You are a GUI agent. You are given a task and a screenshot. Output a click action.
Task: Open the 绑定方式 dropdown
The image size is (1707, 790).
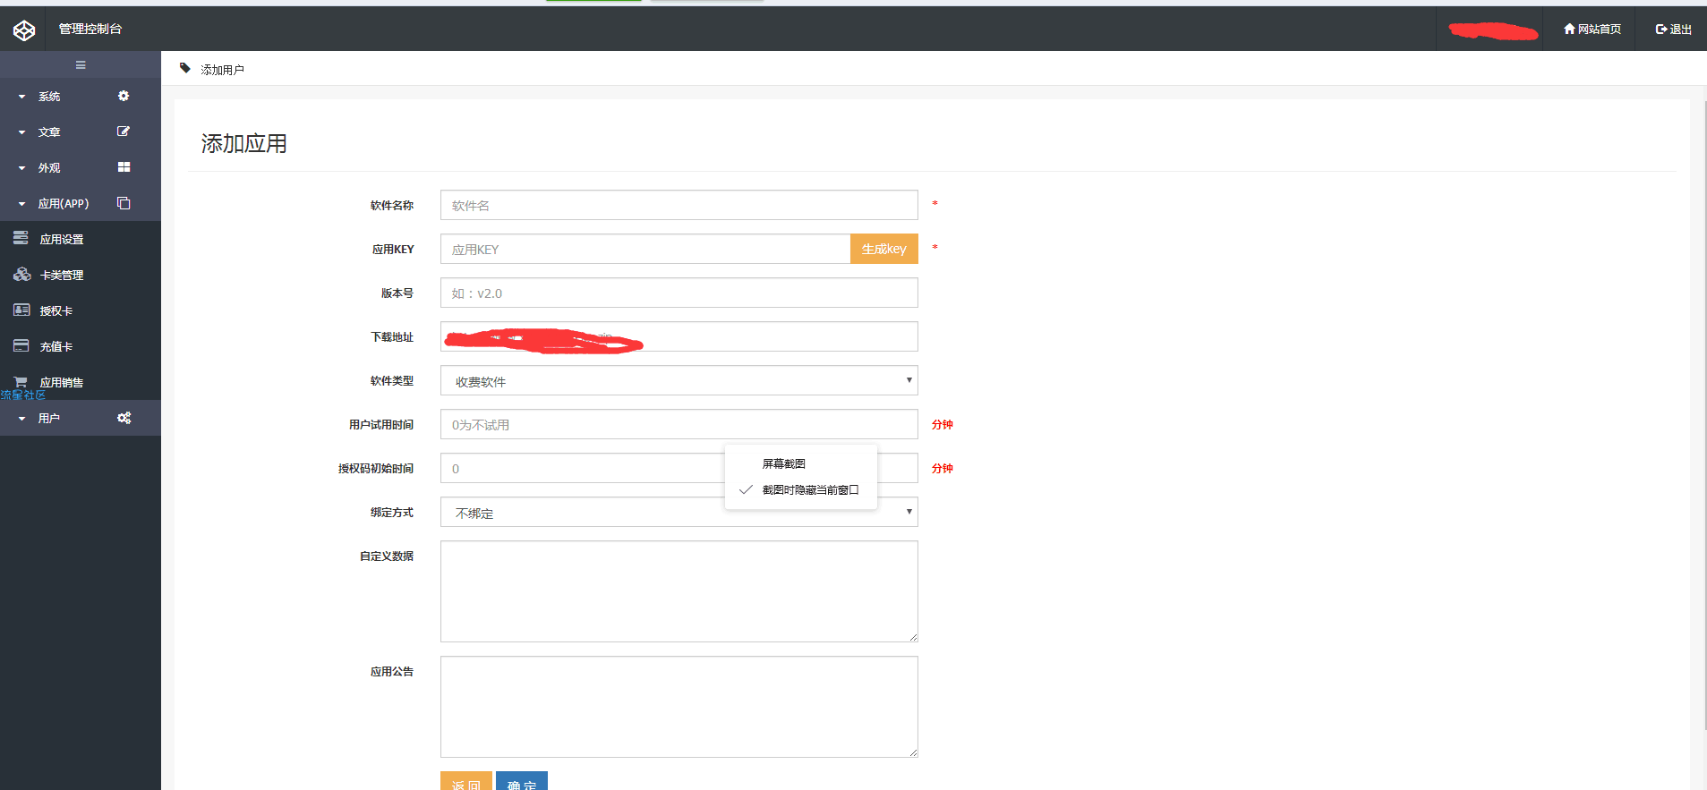(x=679, y=512)
